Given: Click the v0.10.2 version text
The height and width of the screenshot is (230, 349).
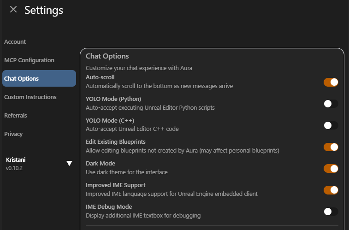Looking at the screenshot, I should tap(15, 168).
